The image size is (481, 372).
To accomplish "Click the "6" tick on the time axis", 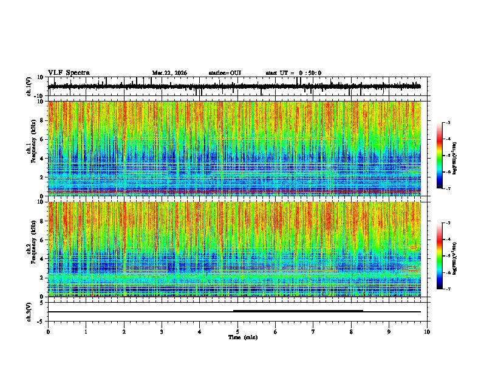I will 276,332.
